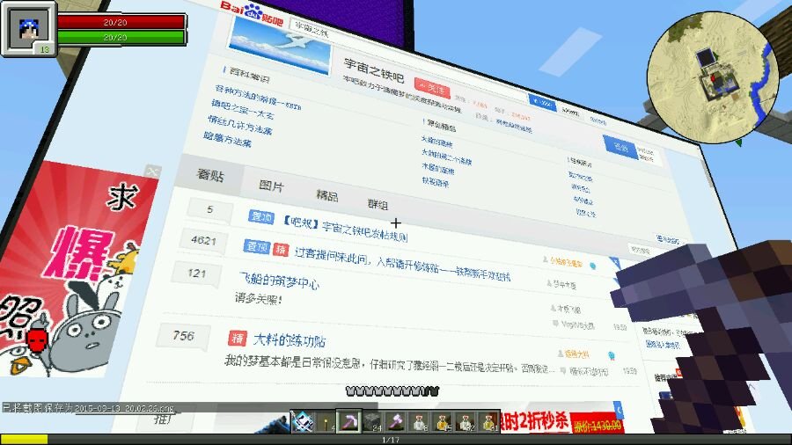The image size is (792, 445).
Task: Open the sidebar link 镇吧之宝--大玄
Action: click(x=243, y=111)
